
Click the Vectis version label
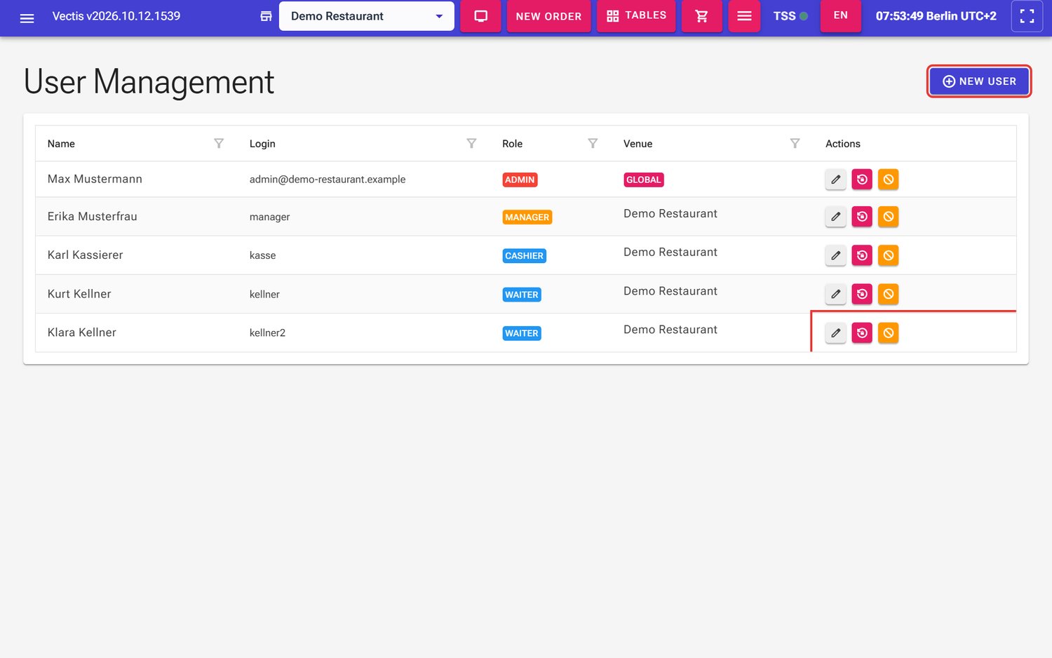pos(116,16)
